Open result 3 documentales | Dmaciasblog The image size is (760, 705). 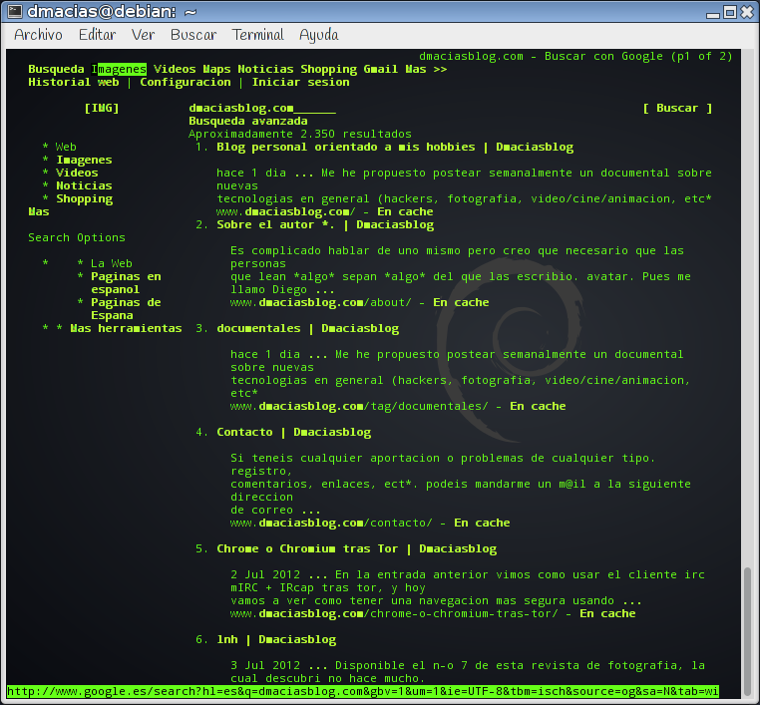(x=308, y=328)
